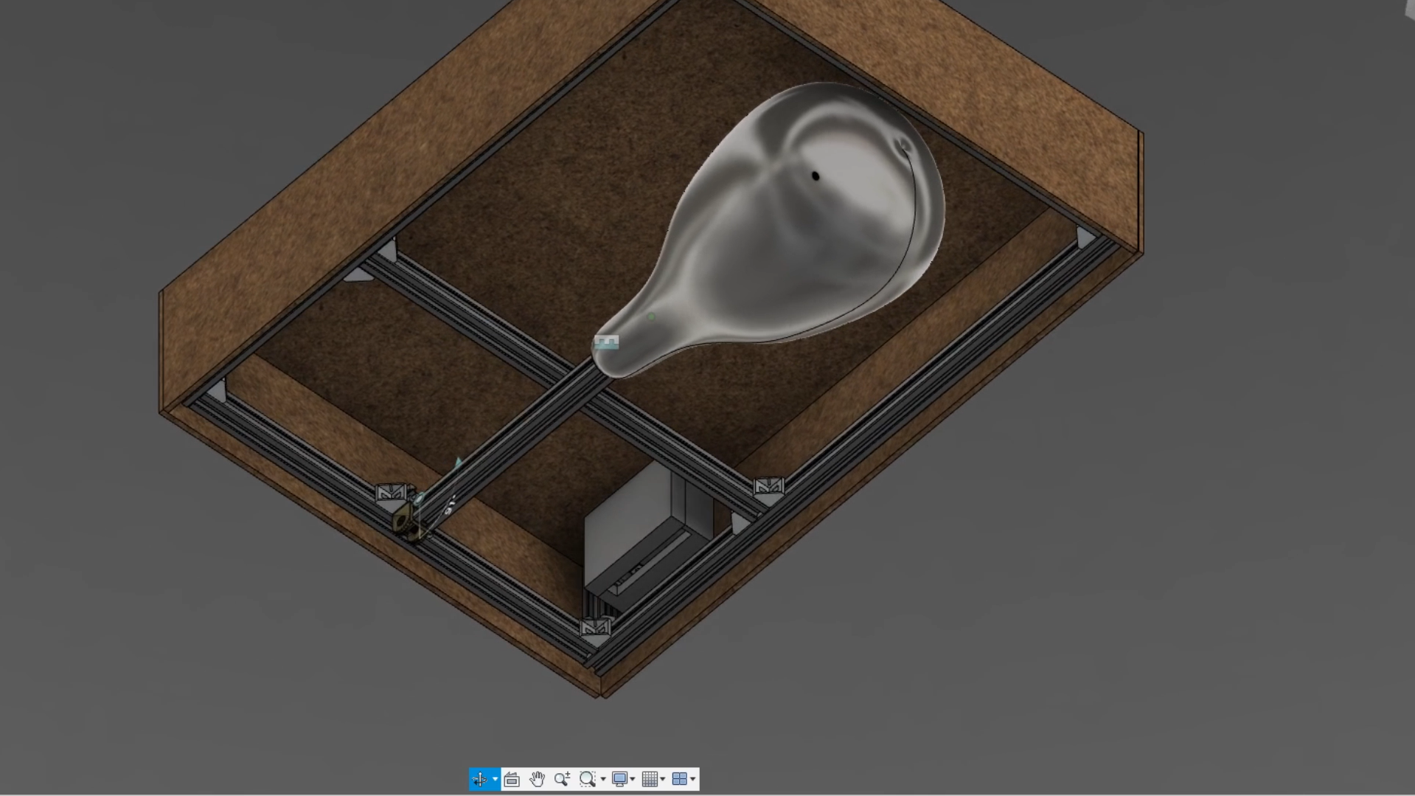This screenshot has height=796, width=1415.
Task: Click the Grid and Snaps icon
Action: pyautogui.click(x=650, y=779)
